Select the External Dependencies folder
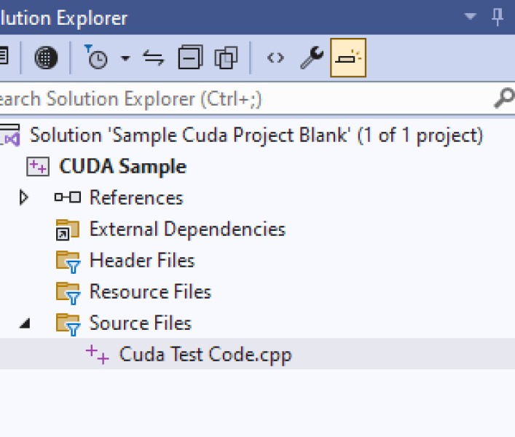Viewport: 515px width, 437px height. [x=186, y=229]
